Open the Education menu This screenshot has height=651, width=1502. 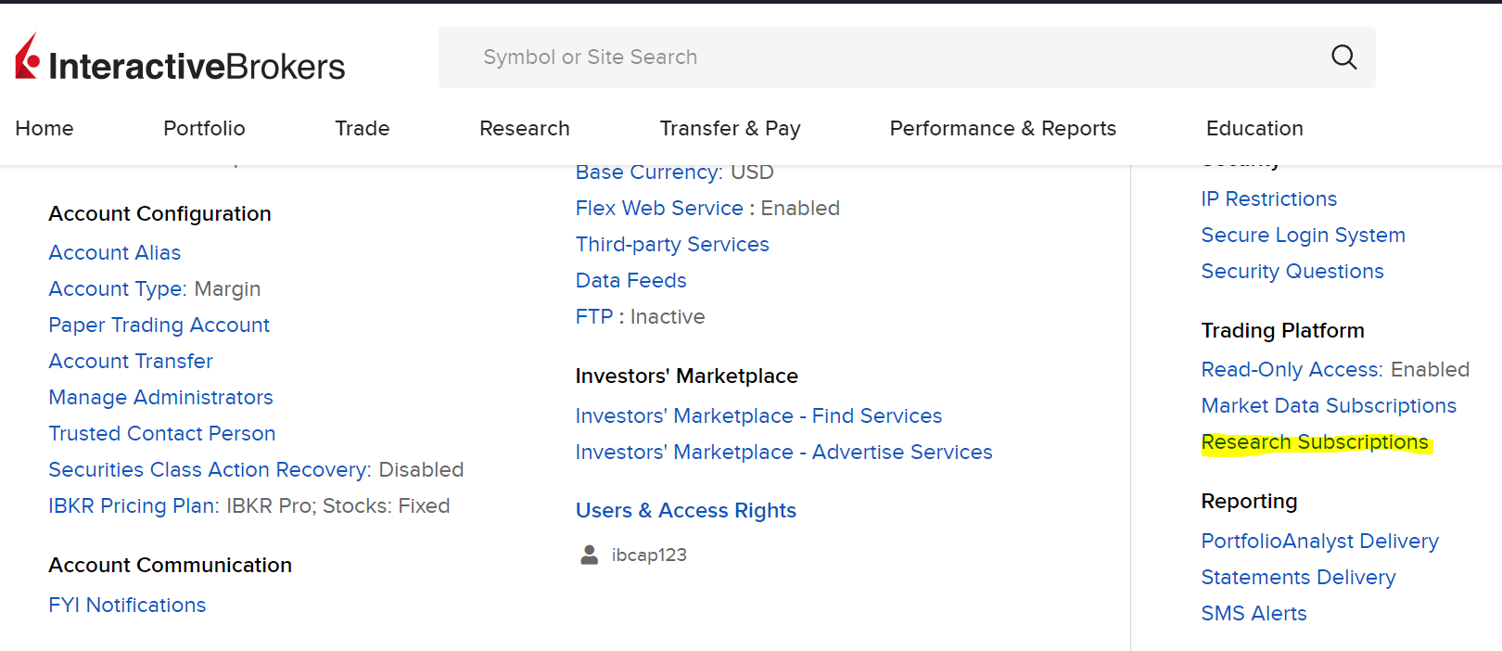1254,128
